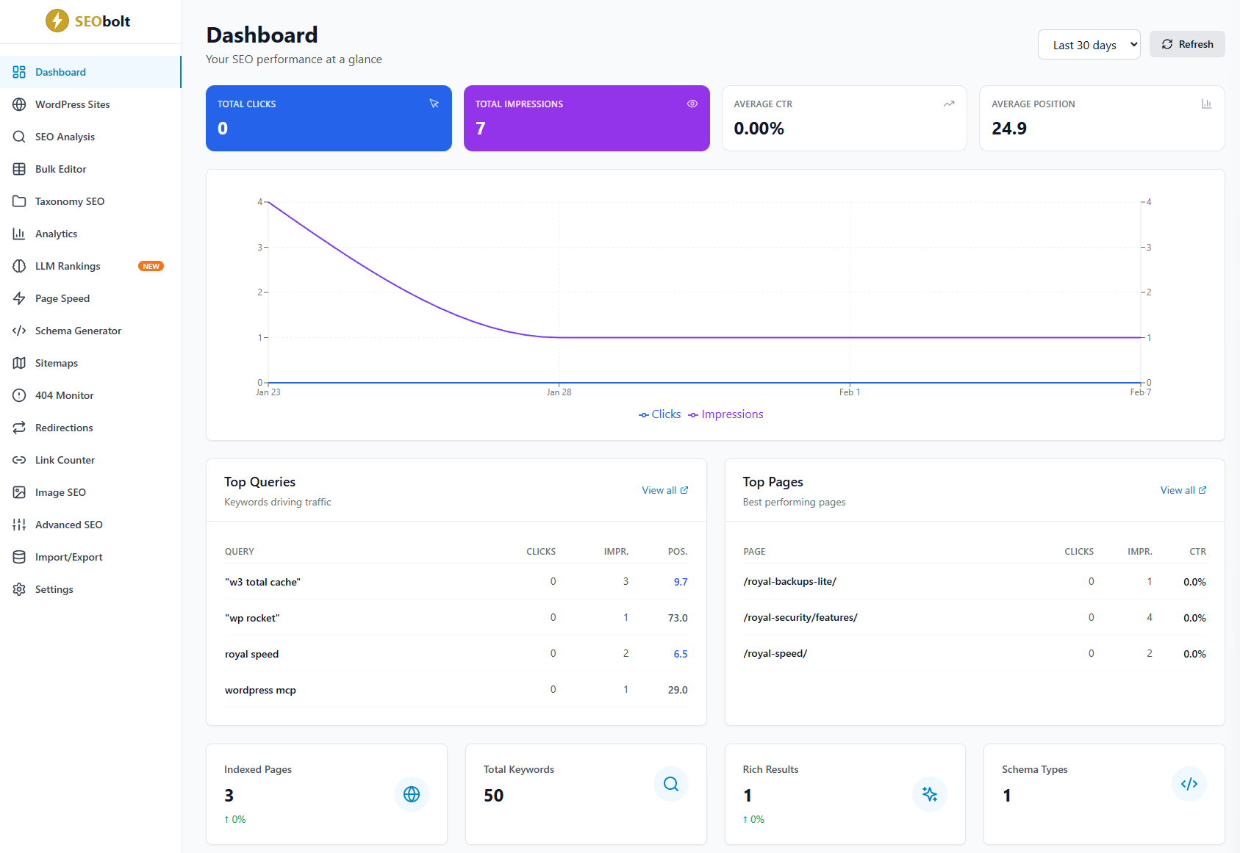Click the Total Keywords search icon
This screenshot has width=1240, height=853.
point(670,784)
